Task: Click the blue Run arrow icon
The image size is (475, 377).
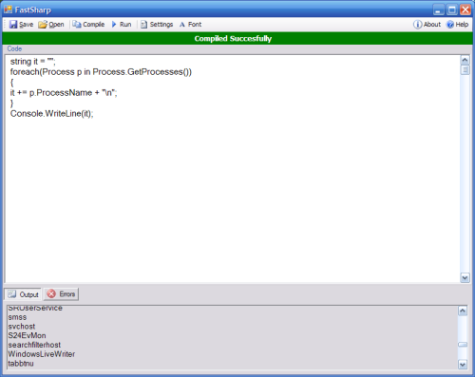Action: 114,25
